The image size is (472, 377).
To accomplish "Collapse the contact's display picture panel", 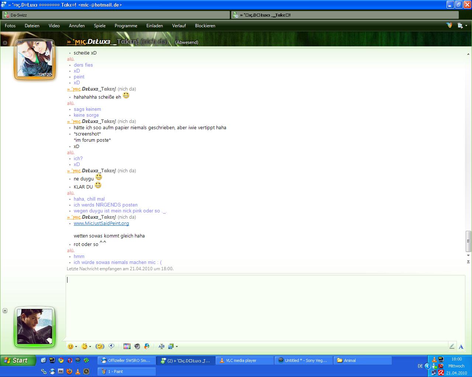I will click(5, 43).
